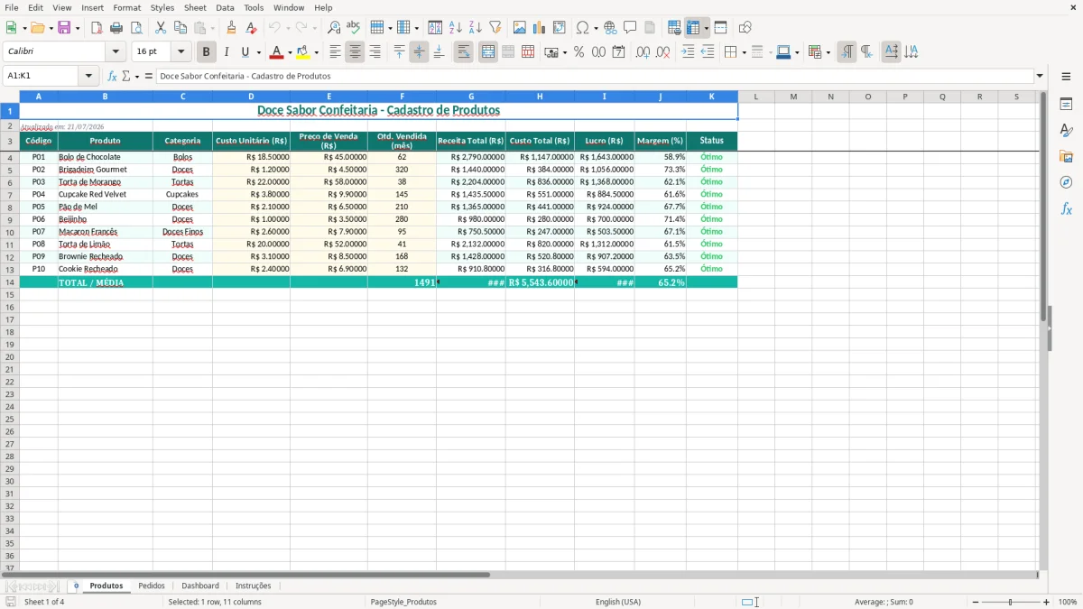Screen dimensions: 1083x609
Task: Click the Sort Ascending icon
Action: pyautogui.click(x=456, y=28)
